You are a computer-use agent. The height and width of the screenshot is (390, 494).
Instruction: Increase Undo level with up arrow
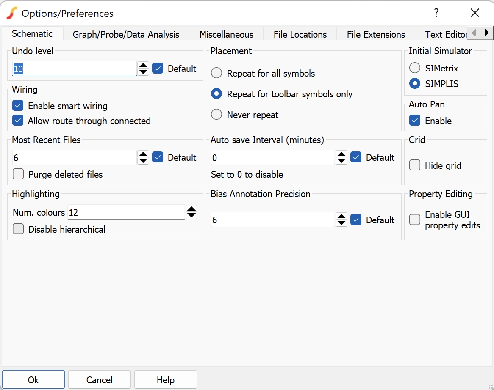coord(143,65)
